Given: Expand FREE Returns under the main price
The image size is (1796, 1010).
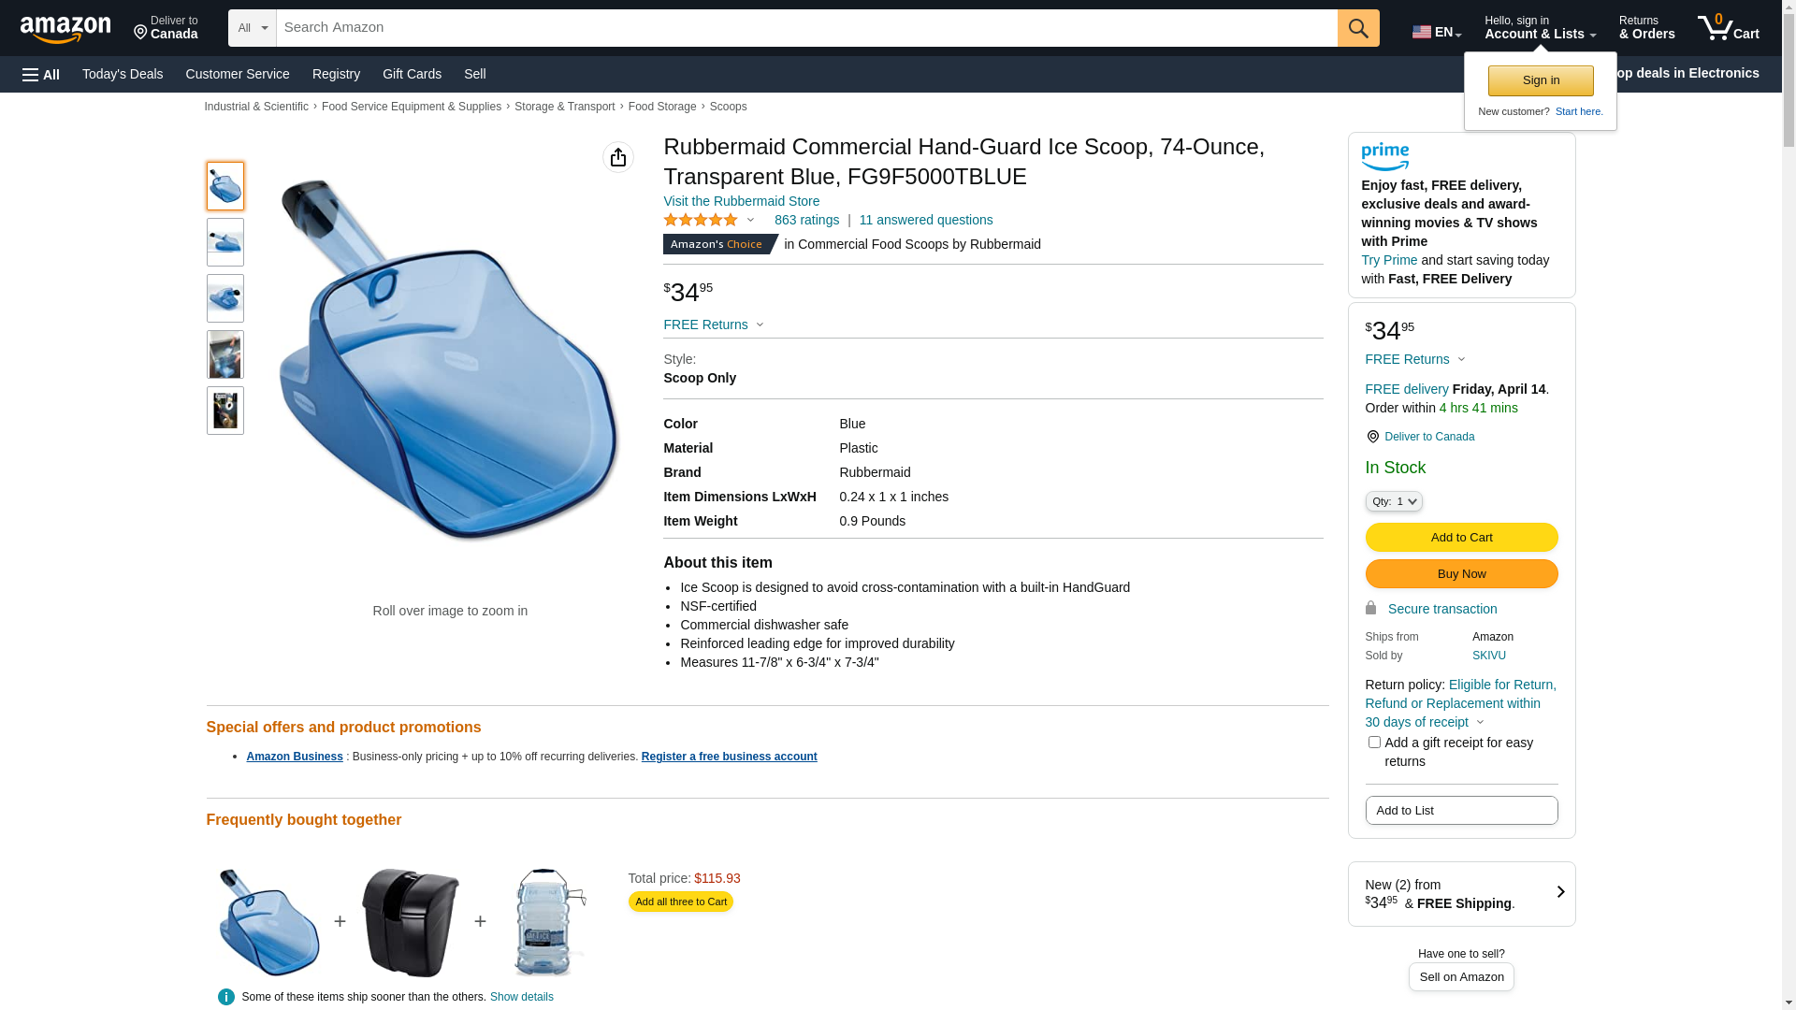Looking at the screenshot, I should pyautogui.click(x=714, y=325).
